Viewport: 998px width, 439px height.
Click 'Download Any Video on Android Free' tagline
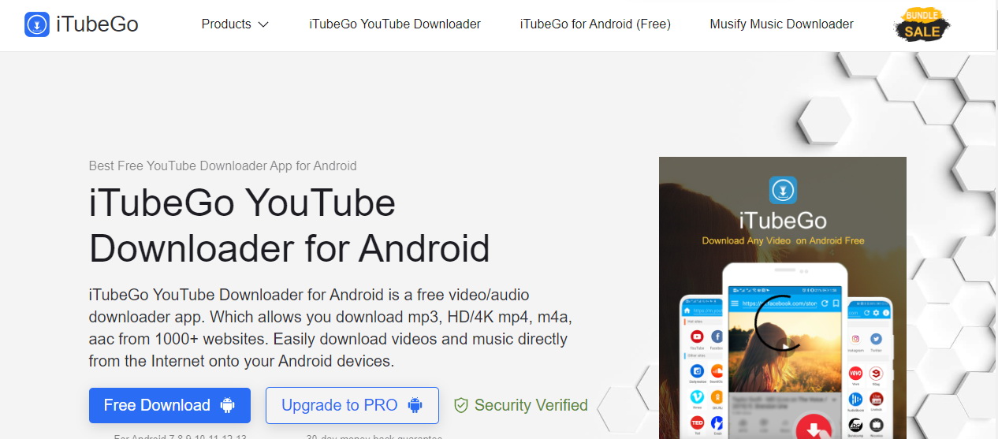point(783,240)
